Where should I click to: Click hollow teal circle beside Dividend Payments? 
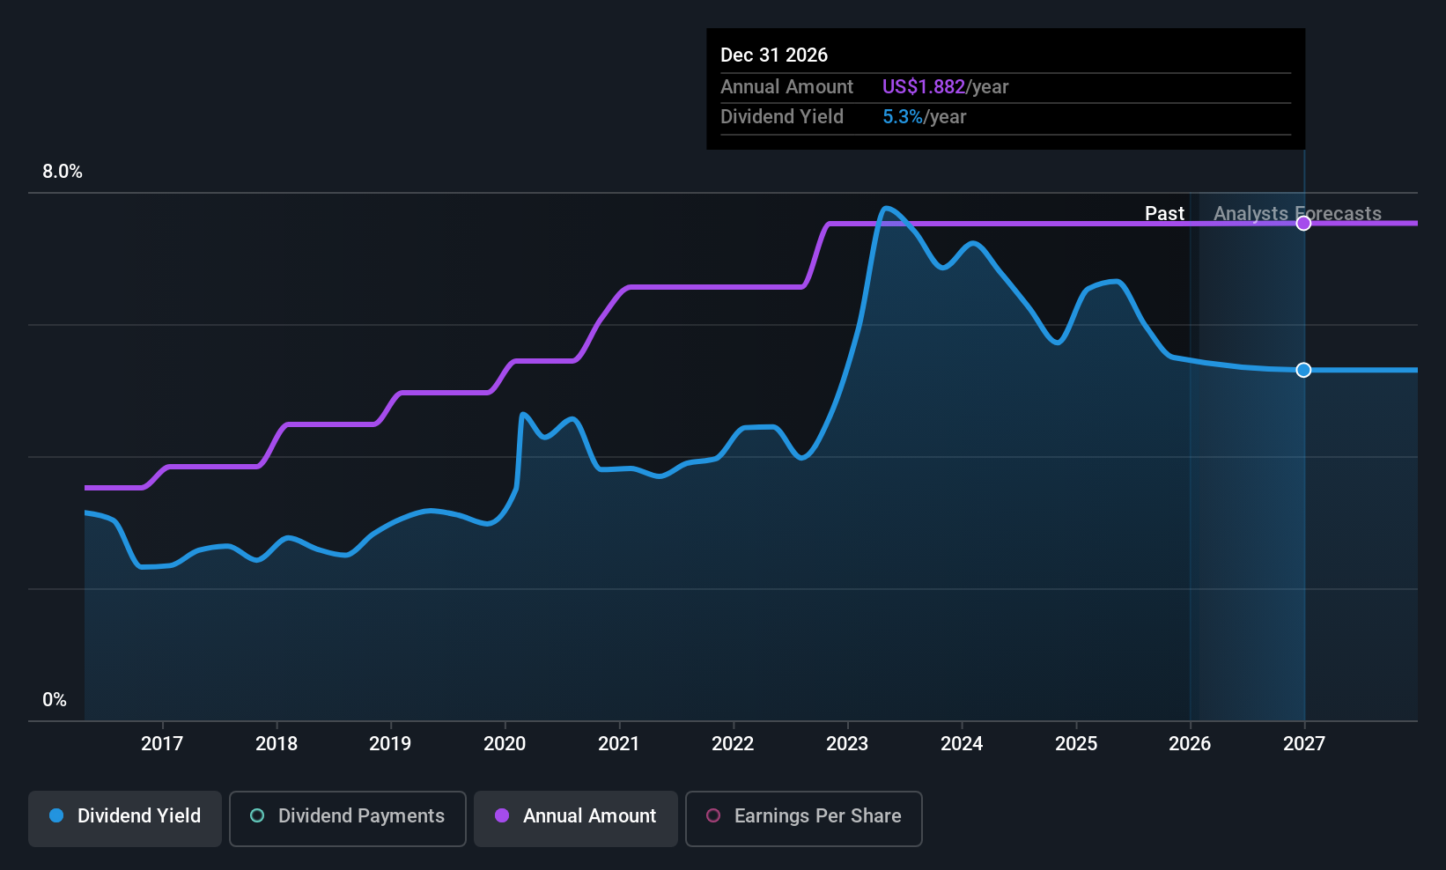click(257, 815)
